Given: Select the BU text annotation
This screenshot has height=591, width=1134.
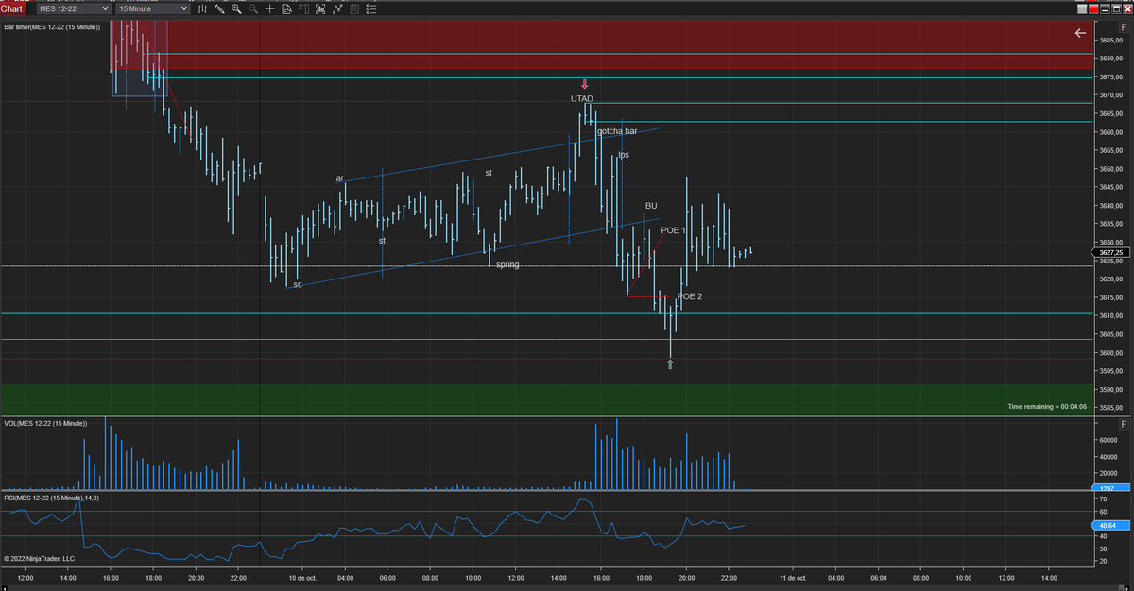Looking at the screenshot, I should coord(651,206).
